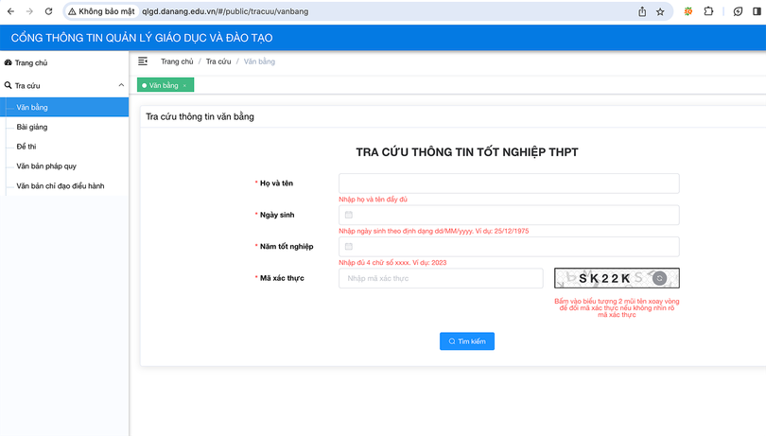This screenshot has width=766, height=436.
Task: Reload the page with the refresh icon
Action: tap(48, 11)
